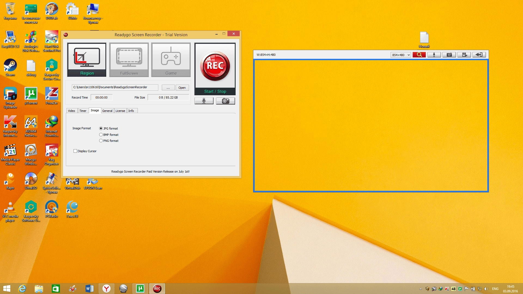Click the Start / Stop label
The width and height of the screenshot is (523, 294).
click(x=215, y=91)
